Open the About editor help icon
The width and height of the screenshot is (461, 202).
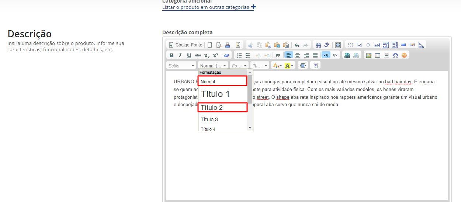pos(315,66)
